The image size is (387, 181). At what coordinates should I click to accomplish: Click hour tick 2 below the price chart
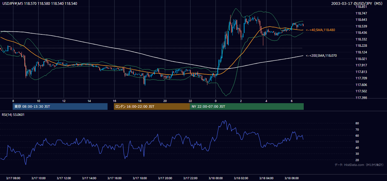click(241, 101)
